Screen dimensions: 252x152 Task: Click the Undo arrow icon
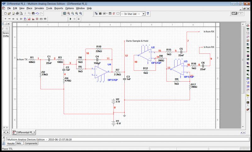pyautogui.click(x=37, y=14)
